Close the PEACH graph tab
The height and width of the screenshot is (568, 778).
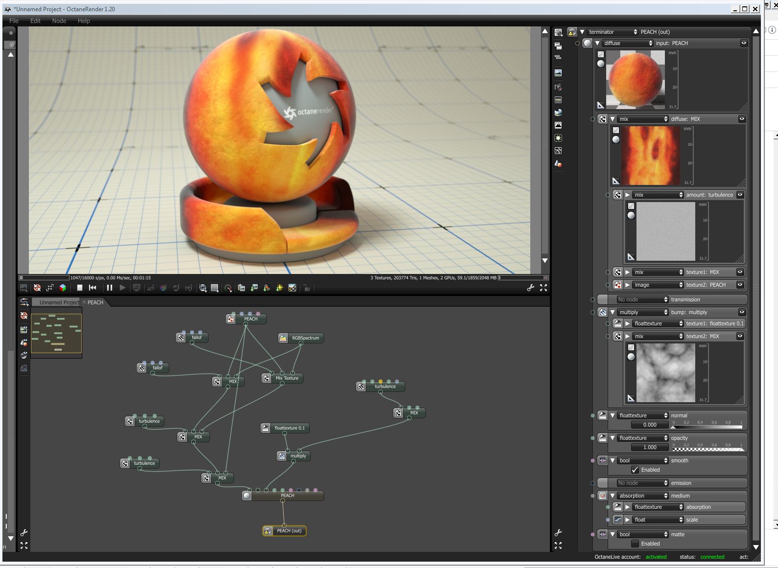[84, 302]
